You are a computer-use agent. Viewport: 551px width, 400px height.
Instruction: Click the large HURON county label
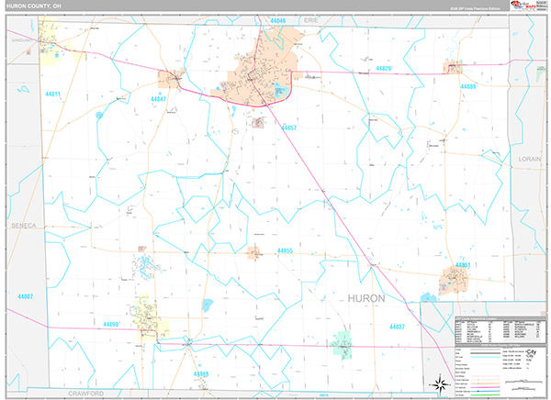366,298
